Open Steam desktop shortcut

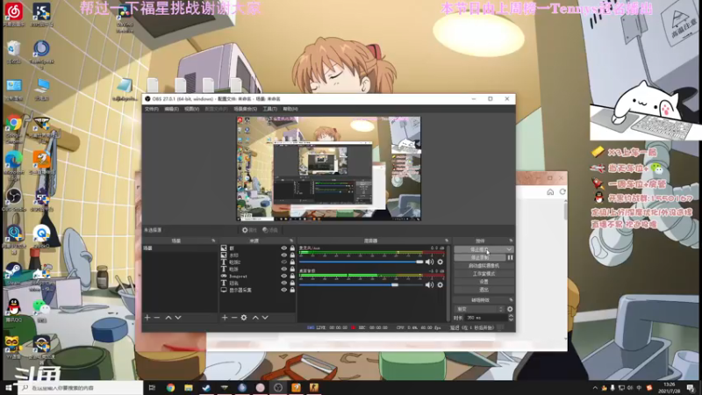point(14,274)
